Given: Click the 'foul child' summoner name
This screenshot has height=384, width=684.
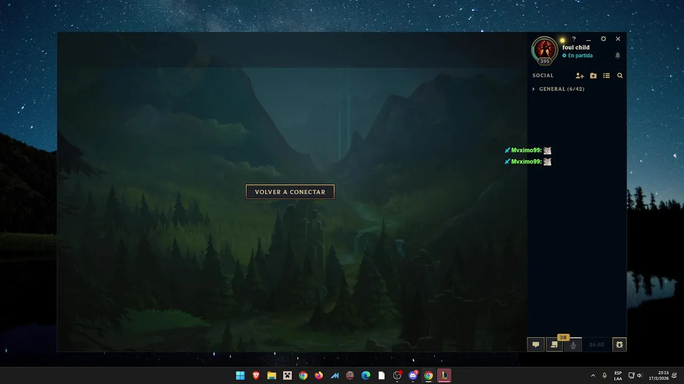Looking at the screenshot, I should [576, 47].
